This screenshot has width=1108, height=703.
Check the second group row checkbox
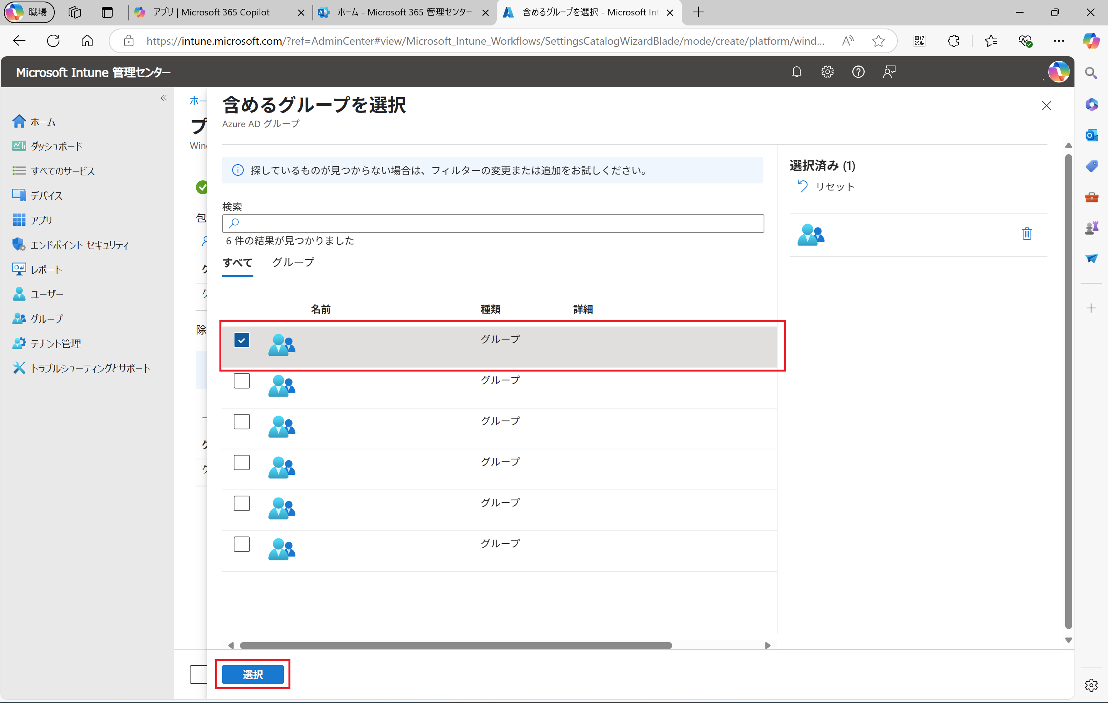coord(241,381)
